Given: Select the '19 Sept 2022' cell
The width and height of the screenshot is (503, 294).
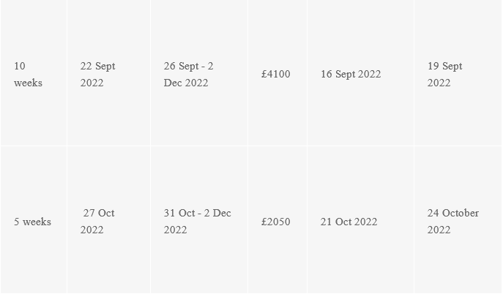Looking at the screenshot, I should point(458,73).
